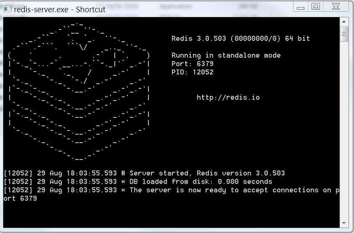The width and height of the screenshot is (354, 234).
Task: Open the console window system menu icon
Action: click(7, 9)
